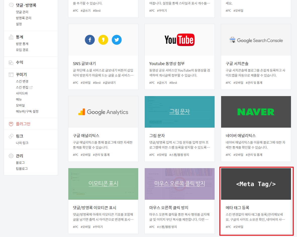Screen dimensions: 297x237
Task: Click #관리 및 통계 tag on 네이버 애널리틱스 card
Action: click(254, 155)
